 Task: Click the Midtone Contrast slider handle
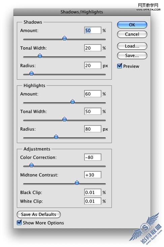[77, 183]
